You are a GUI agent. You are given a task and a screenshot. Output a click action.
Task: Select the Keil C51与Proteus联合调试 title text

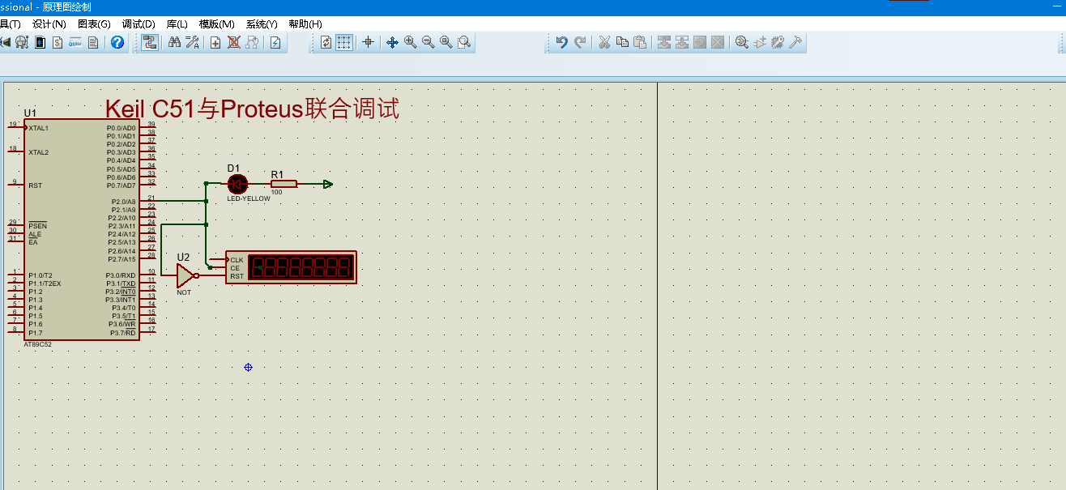click(x=252, y=108)
